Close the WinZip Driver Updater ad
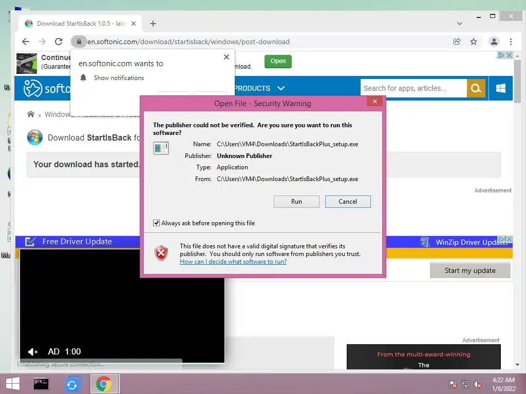 tap(509, 239)
